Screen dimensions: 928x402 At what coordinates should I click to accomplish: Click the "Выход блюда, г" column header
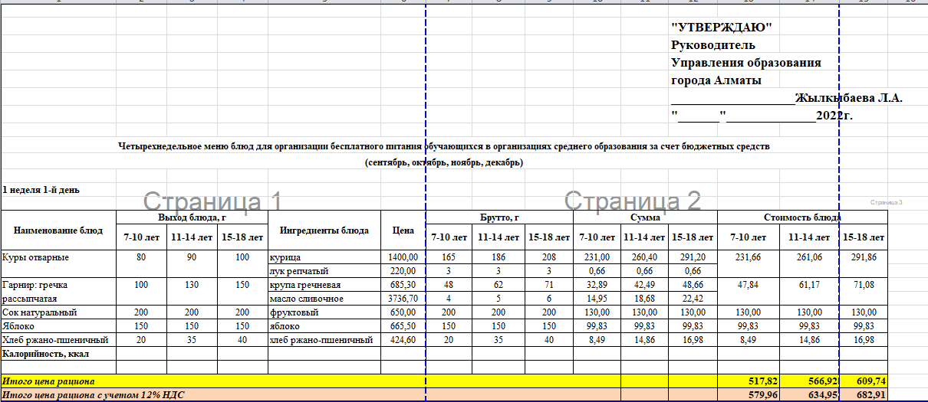point(192,217)
